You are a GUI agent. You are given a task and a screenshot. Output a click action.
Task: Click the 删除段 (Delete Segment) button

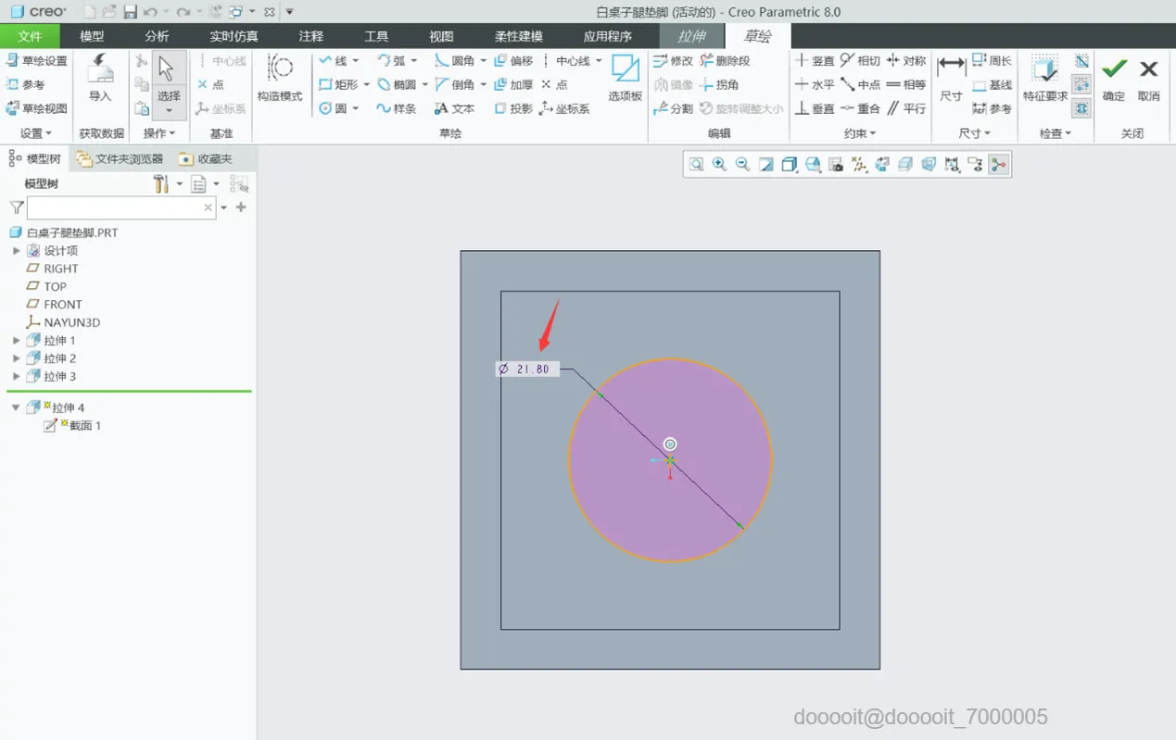tap(725, 61)
